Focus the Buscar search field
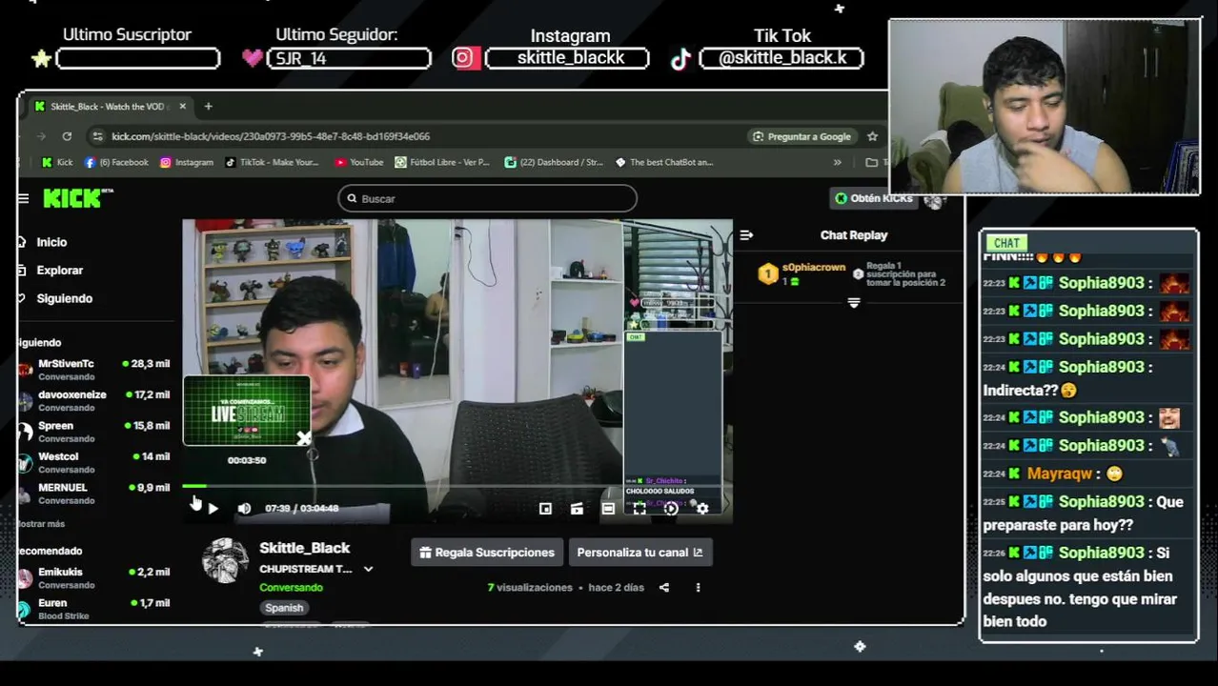 tap(487, 198)
